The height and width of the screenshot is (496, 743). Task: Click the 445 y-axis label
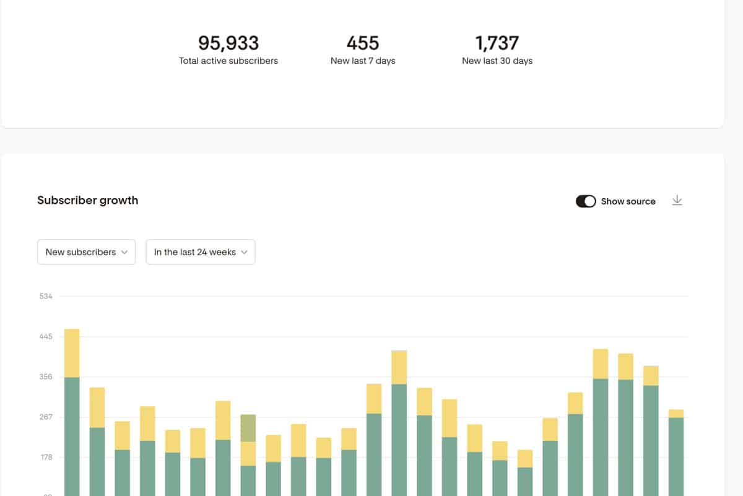coord(46,337)
